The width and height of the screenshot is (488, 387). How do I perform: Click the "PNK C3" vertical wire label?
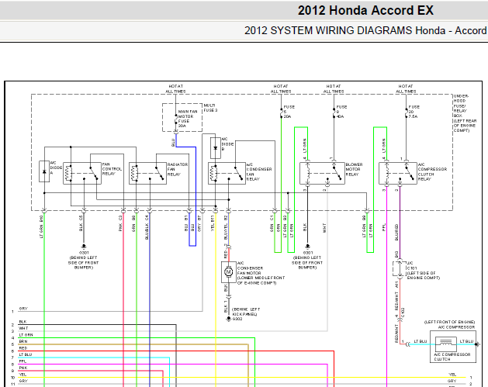[120, 223]
